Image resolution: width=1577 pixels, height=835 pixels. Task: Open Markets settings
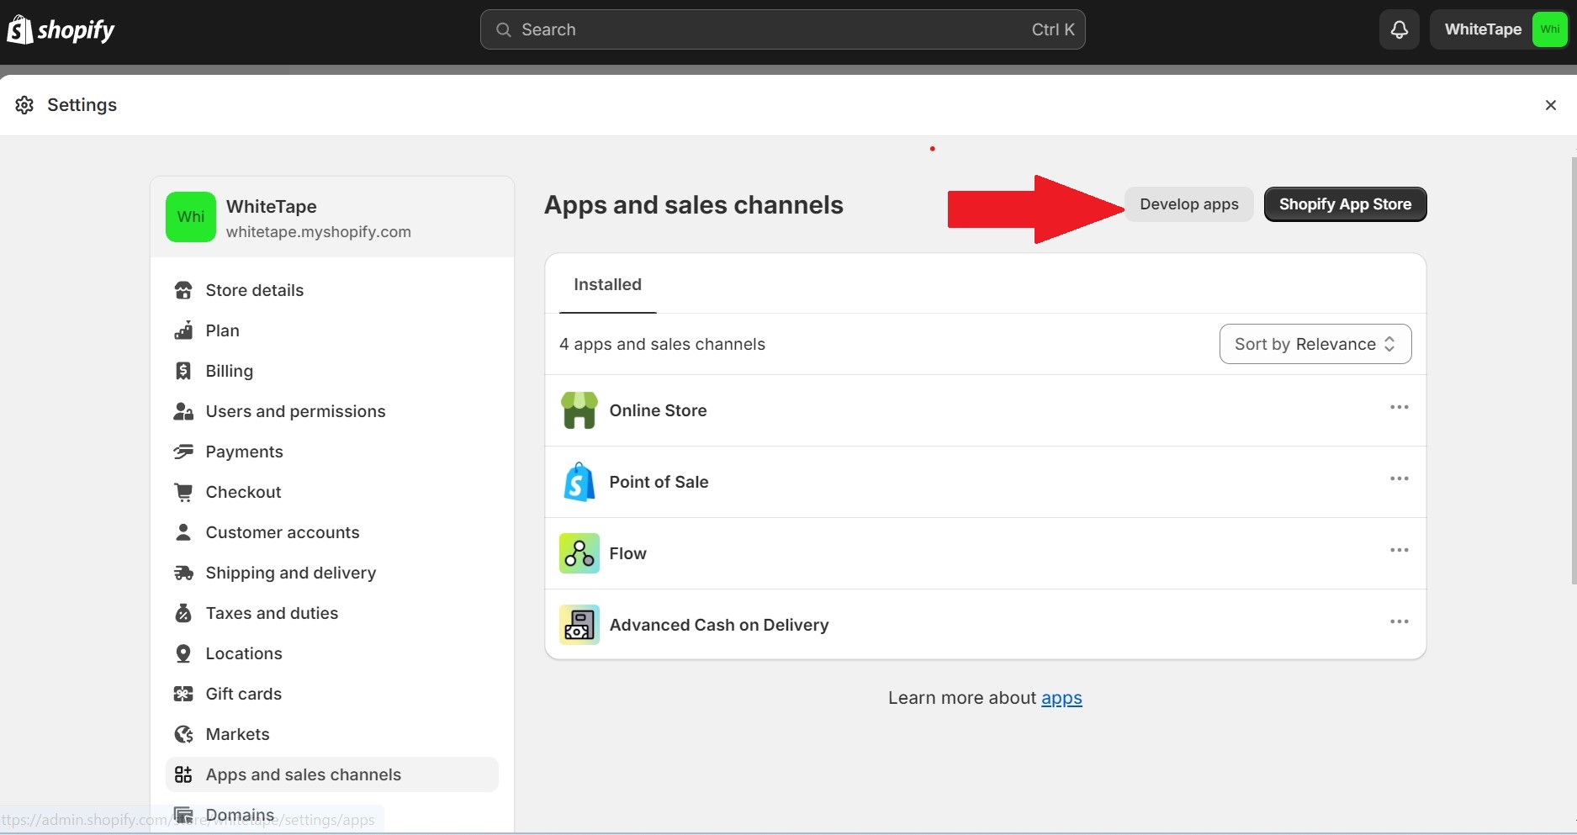click(331, 734)
